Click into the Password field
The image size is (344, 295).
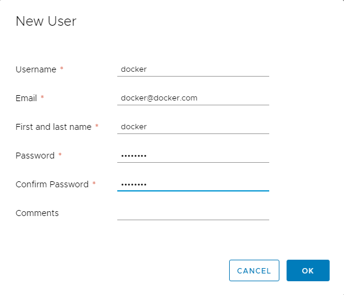(193, 156)
